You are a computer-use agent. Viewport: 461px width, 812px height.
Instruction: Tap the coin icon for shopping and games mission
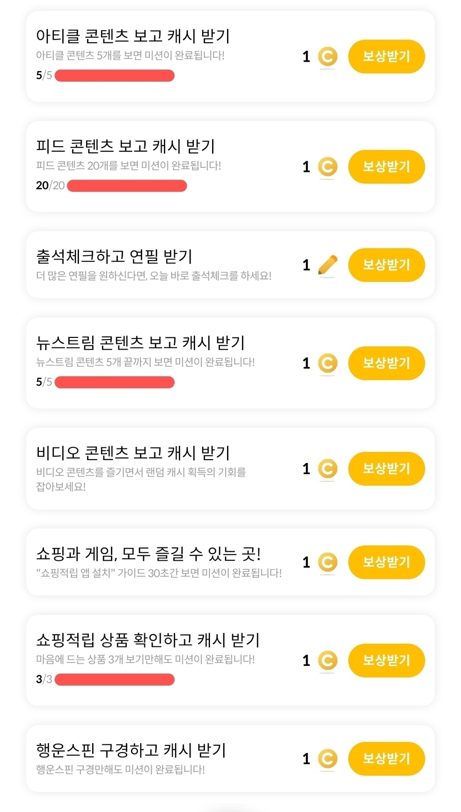click(328, 562)
